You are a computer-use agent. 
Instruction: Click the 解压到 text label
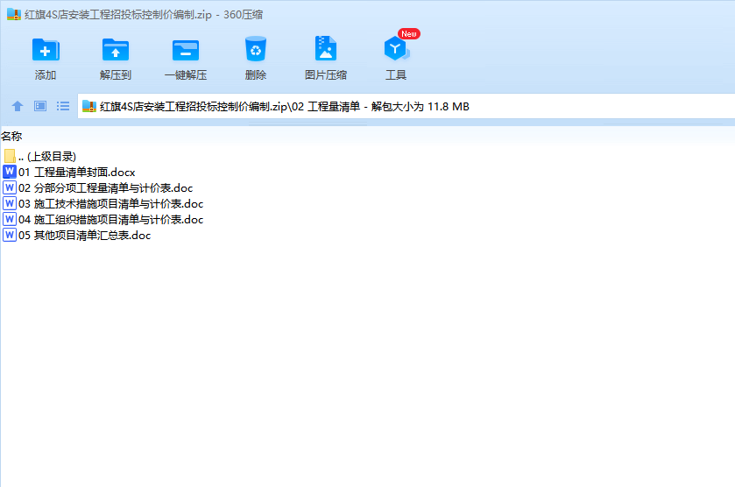116,75
